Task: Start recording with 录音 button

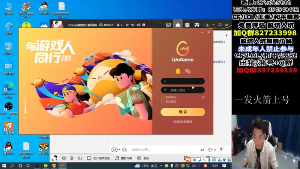Action: pos(143,158)
